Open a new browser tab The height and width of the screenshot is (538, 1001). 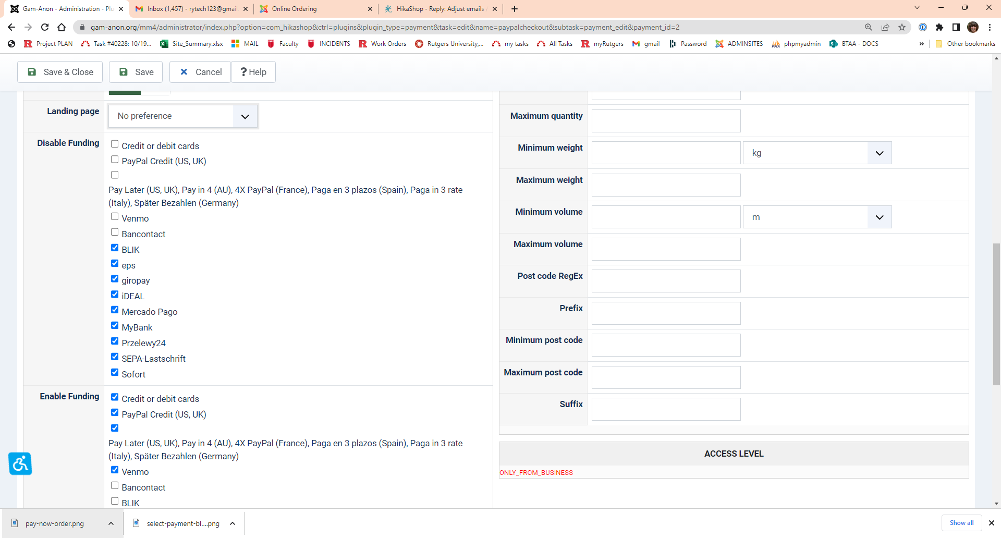(x=515, y=9)
